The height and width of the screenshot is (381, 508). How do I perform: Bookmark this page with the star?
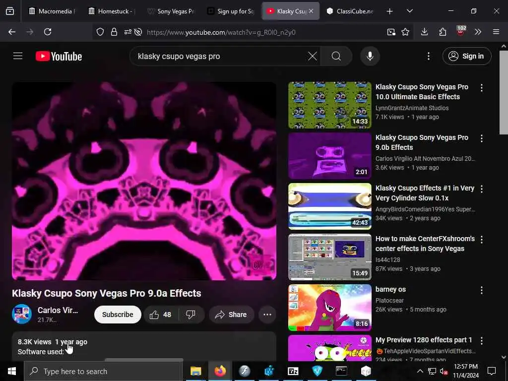[x=405, y=32]
